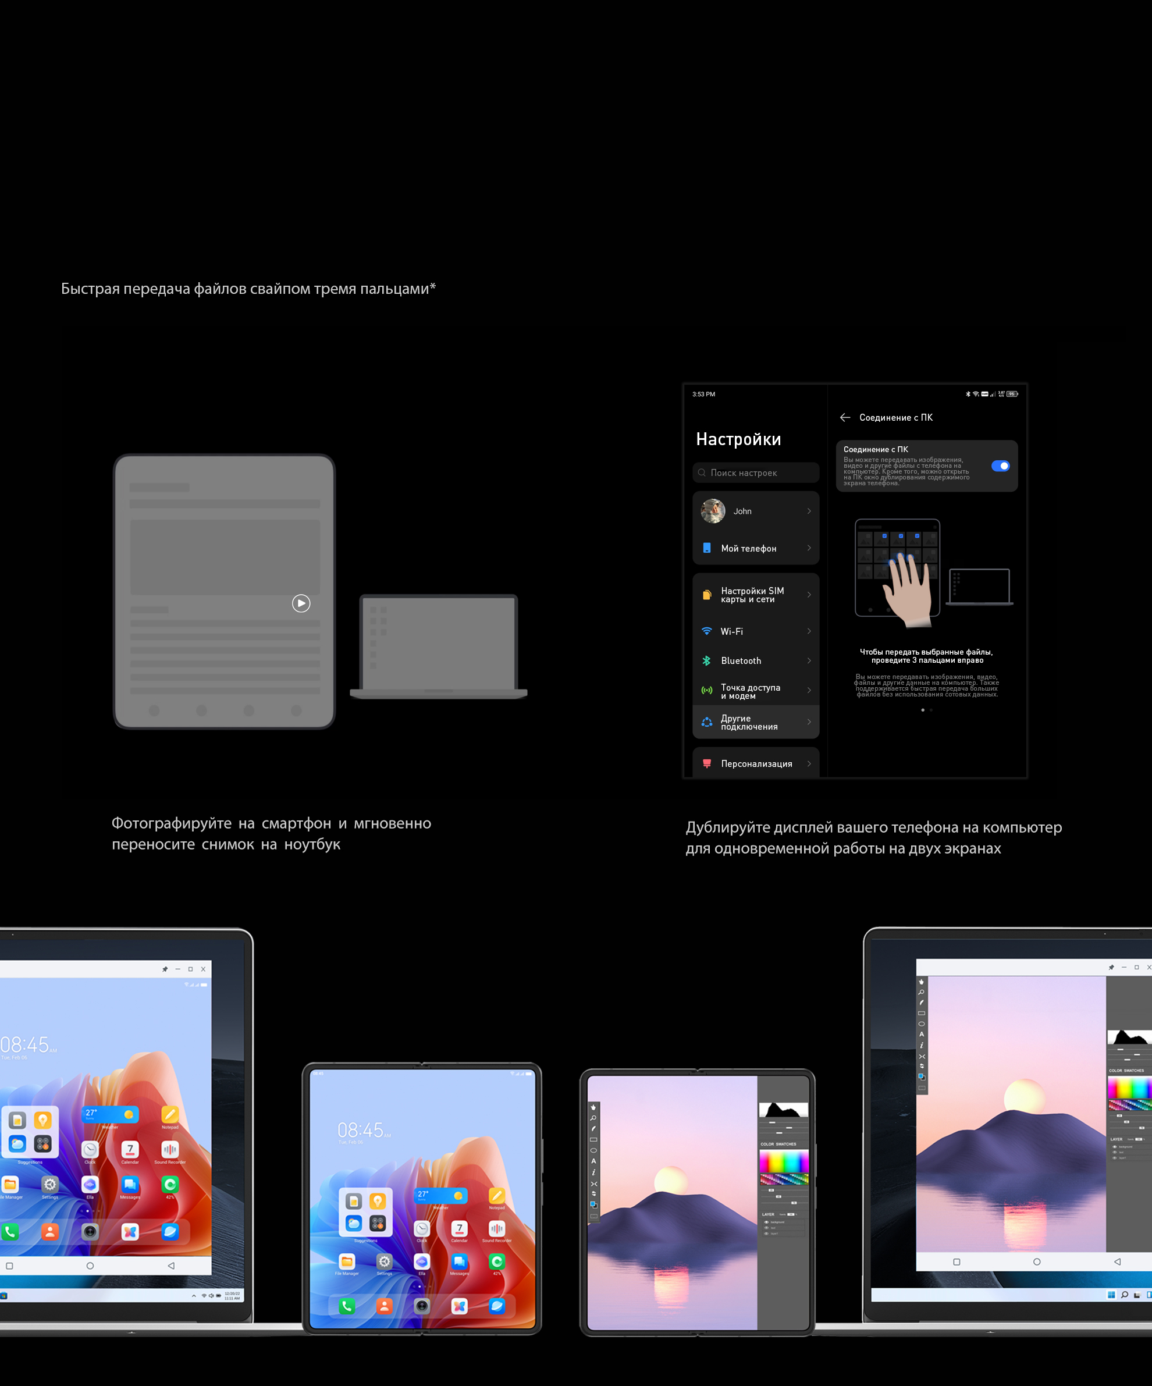1152x1386 pixels.
Task: Expand the John account row chevron
Action: (x=809, y=511)
